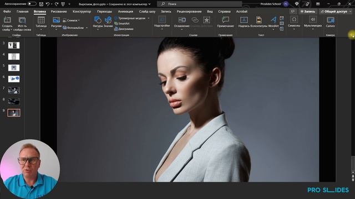Select slide 4 thumbnail
Viewport: 355px width, 199px height.
pos(14,56)
